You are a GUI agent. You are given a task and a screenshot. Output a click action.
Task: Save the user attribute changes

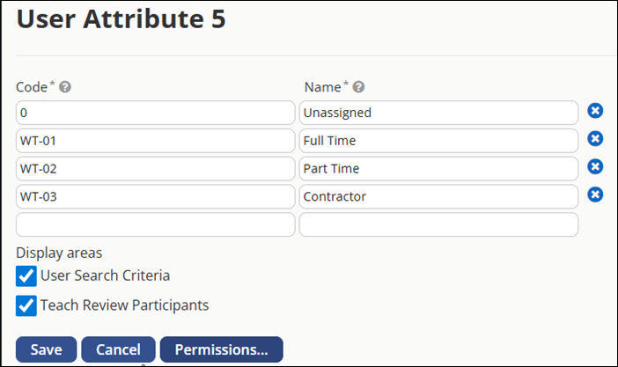[x=46, y=349]
